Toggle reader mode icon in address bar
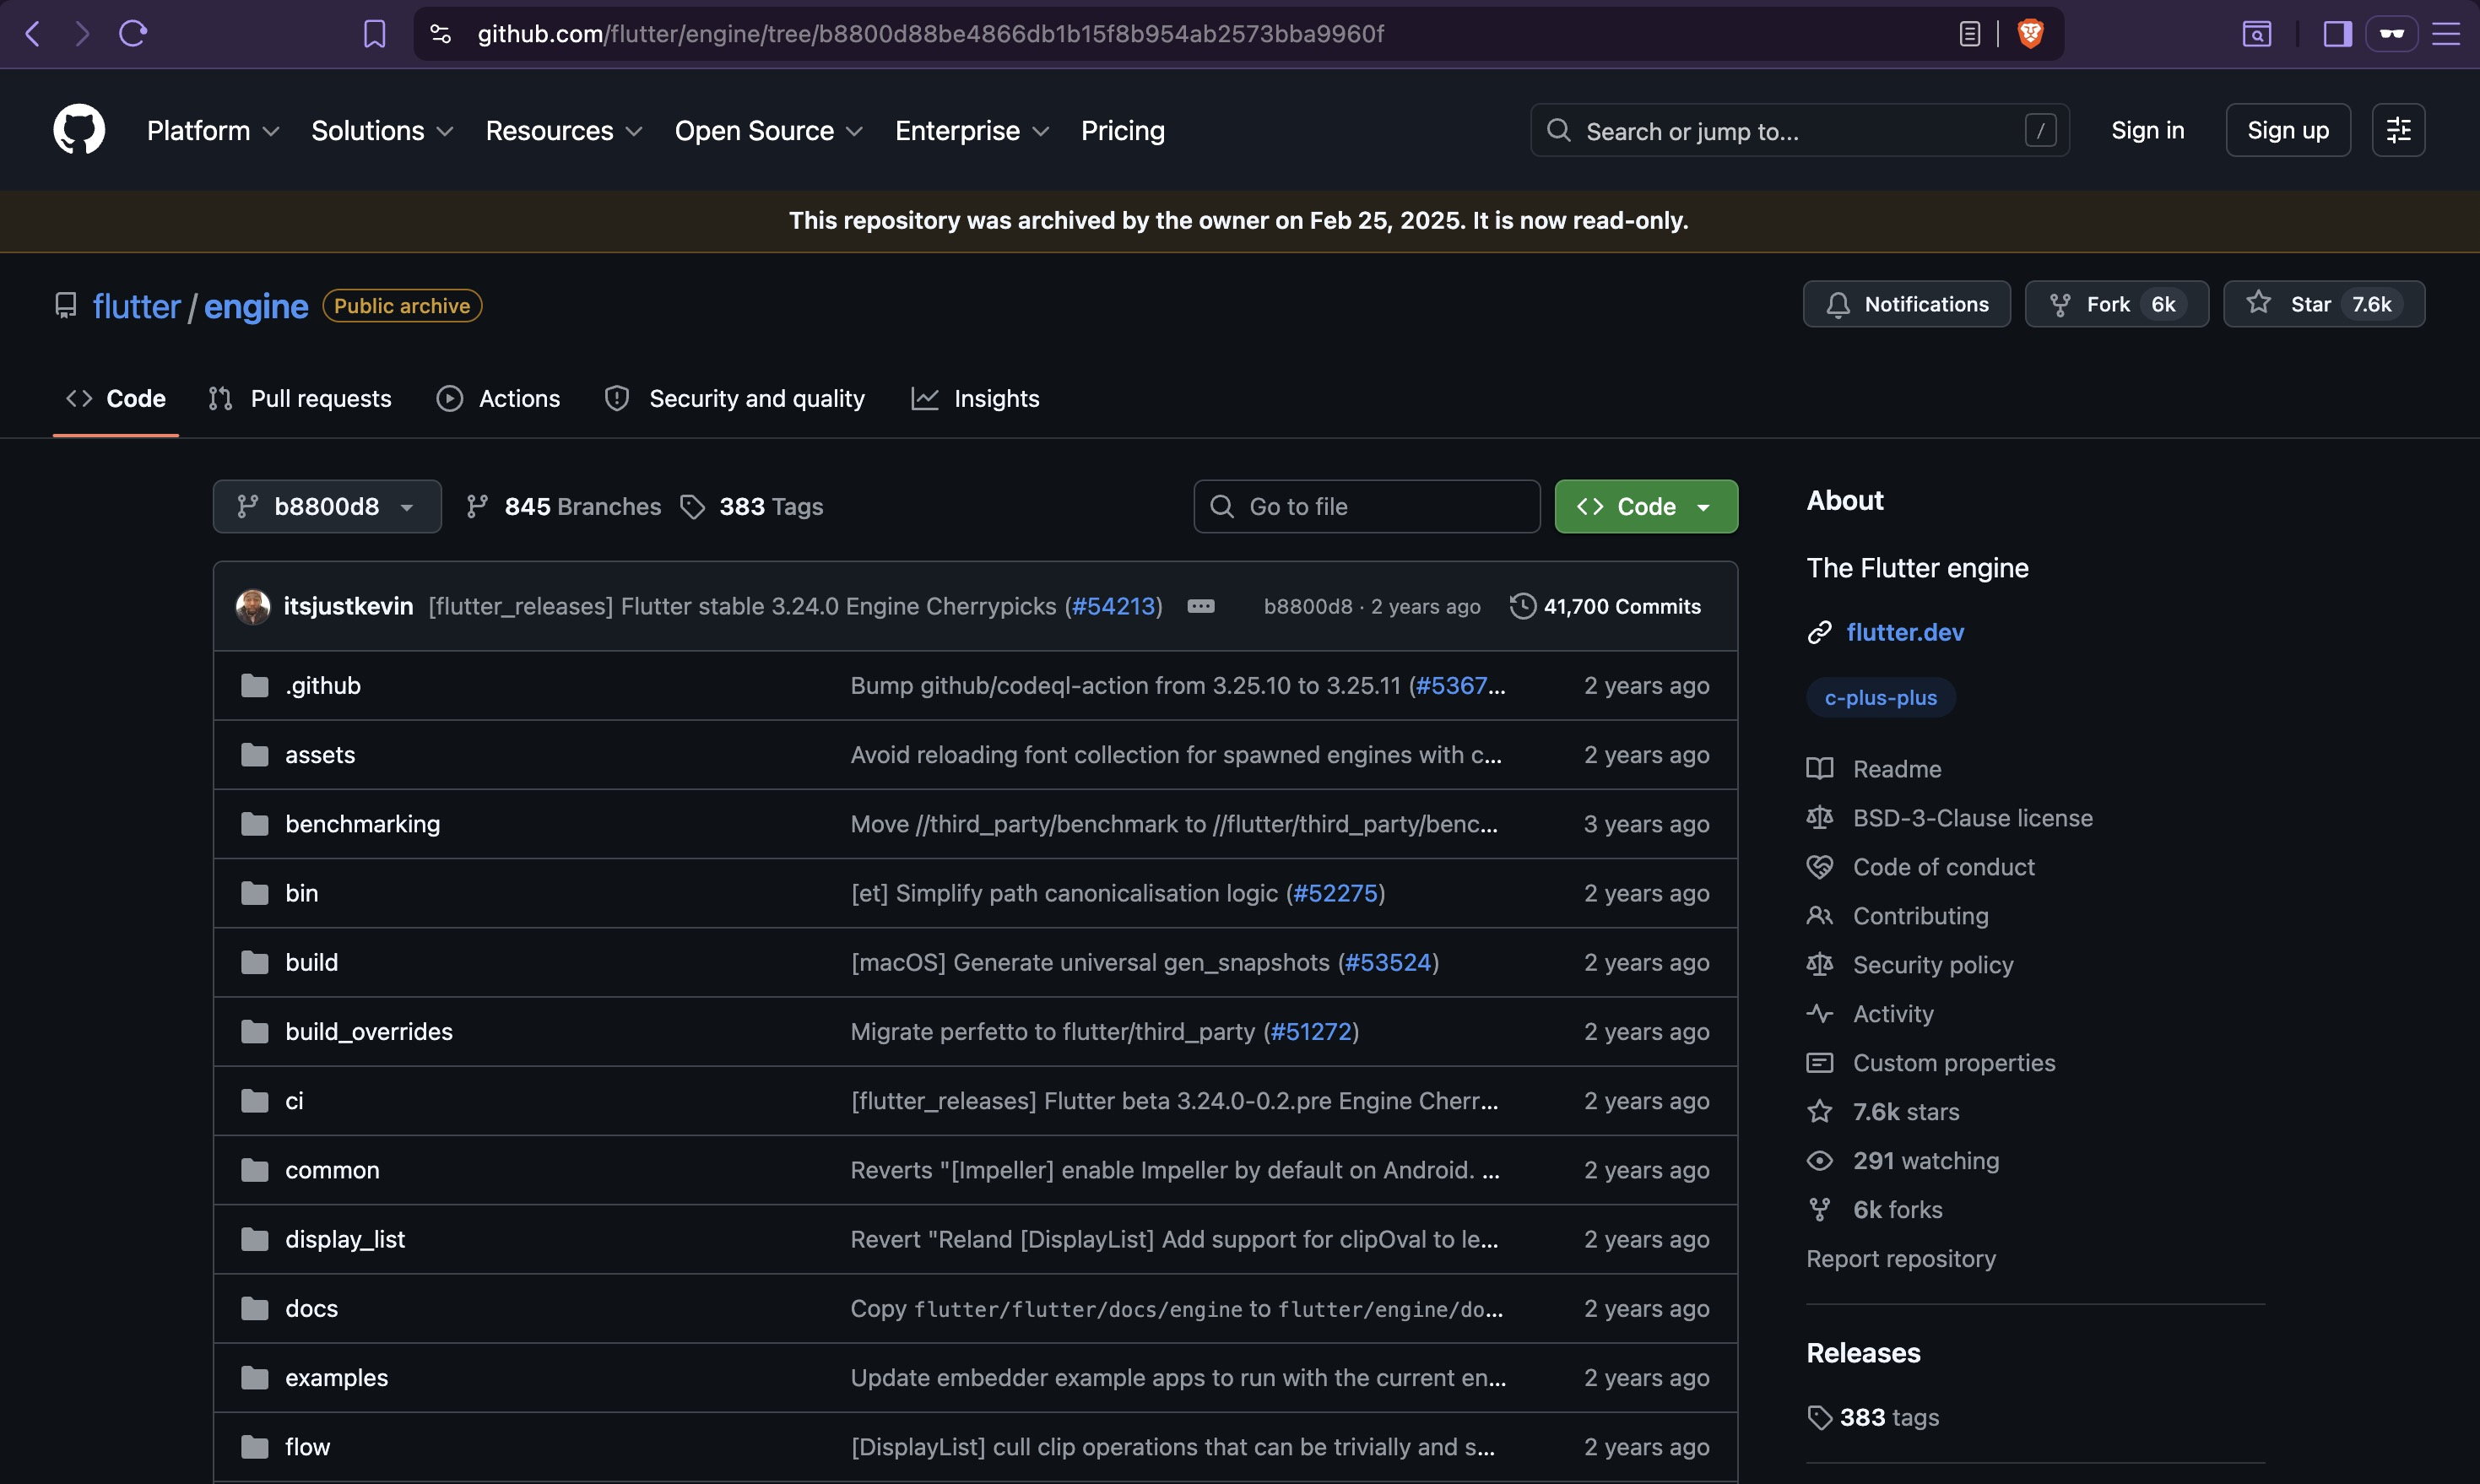 [1969, 34]
